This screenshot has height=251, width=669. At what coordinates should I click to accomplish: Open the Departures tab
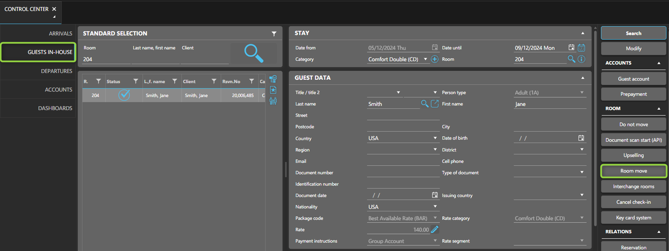[57, 71]
